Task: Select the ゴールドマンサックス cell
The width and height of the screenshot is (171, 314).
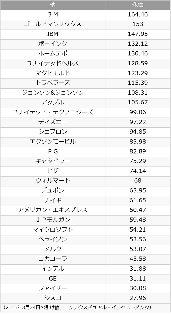Action: tap(53, 25)
